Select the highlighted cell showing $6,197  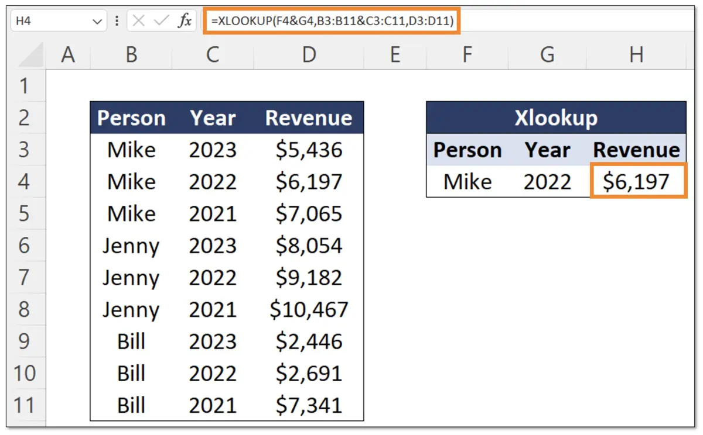pyautogui.click(x=636, y=181)
